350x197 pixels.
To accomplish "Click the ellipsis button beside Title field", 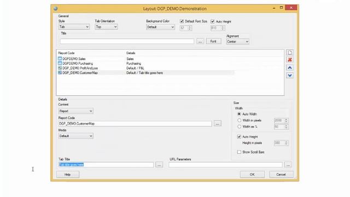I will coord(200,42).
